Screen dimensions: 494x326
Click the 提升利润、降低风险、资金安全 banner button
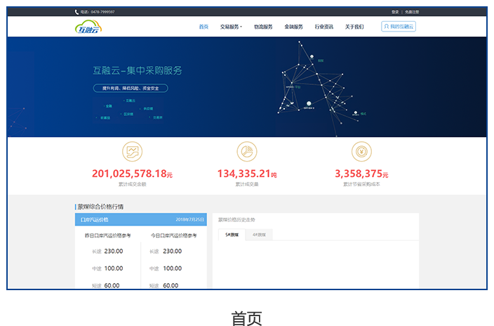(131, 89)
